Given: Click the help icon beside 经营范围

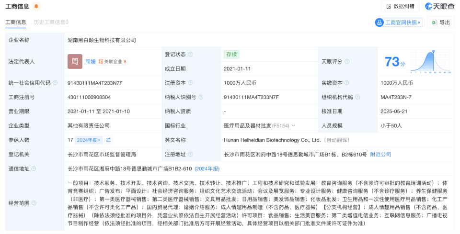Looking at the screenshot, I should (x=34, y=203).
